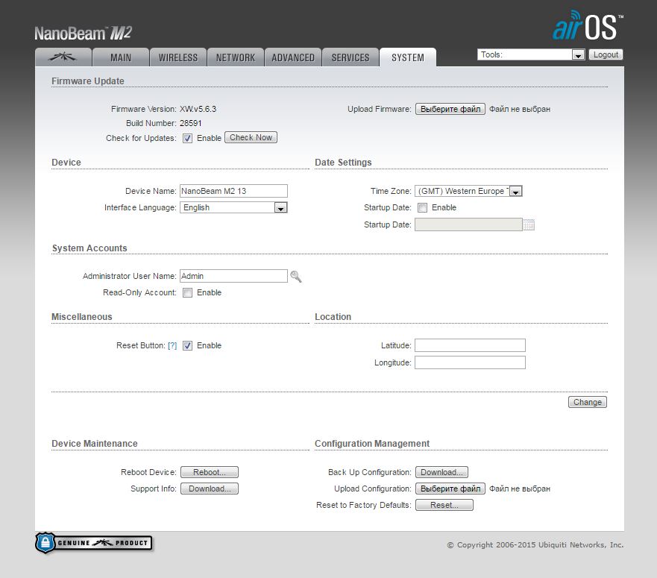Viewport: 657px width, 578px height.
Task: Click the Configuration Management heading
Action: click(372, 444)
